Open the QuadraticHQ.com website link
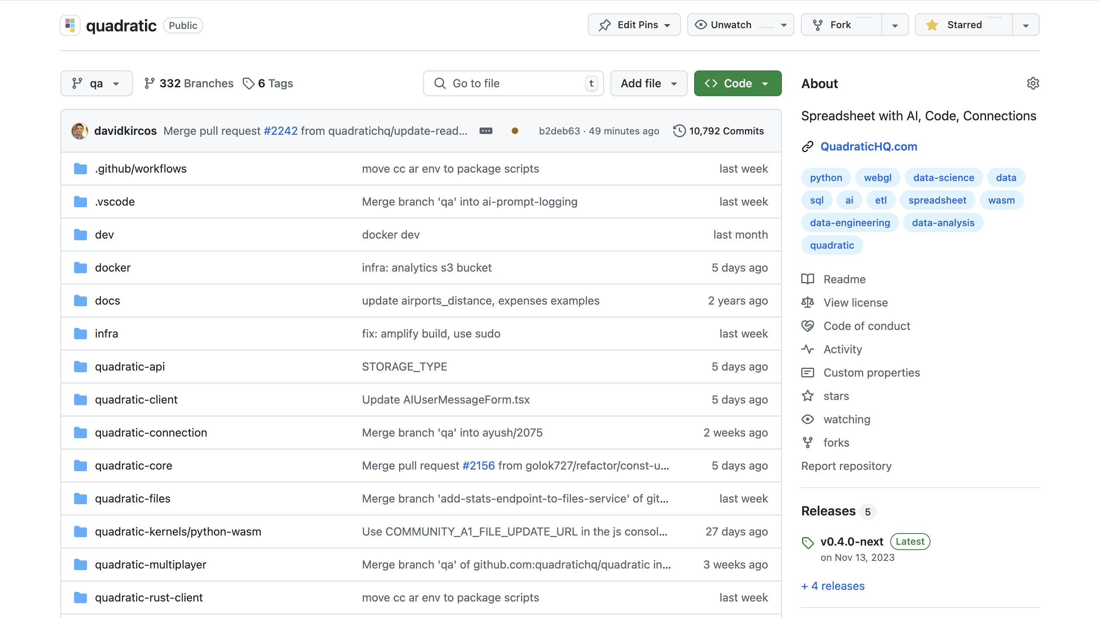Viewport: 1100px width, 618px height. point(868,146)
